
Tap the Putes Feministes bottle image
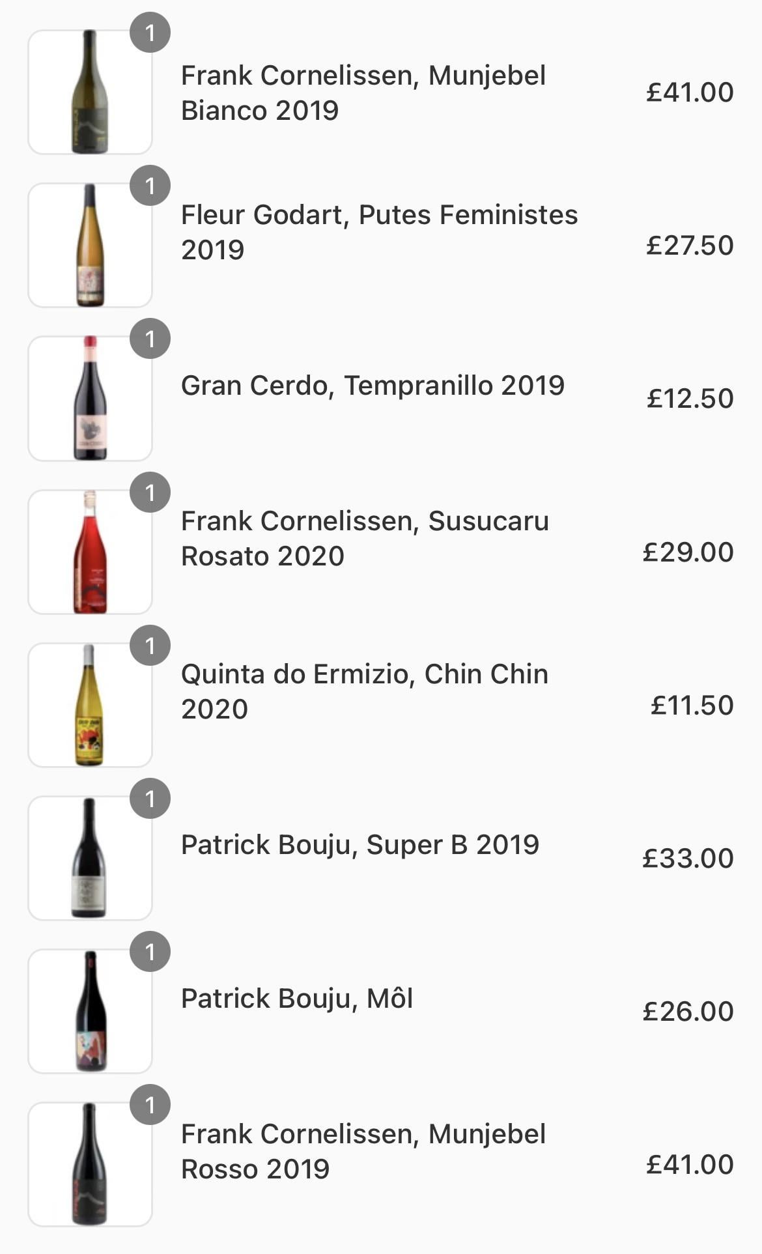tap(90, 245)
